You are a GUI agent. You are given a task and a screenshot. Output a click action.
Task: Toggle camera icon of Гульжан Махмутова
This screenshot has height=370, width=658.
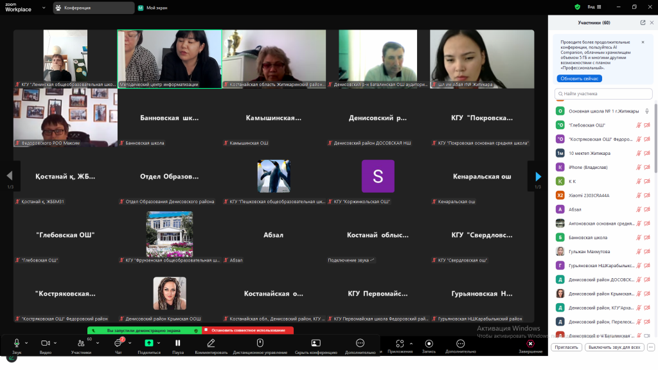(646, 252)
